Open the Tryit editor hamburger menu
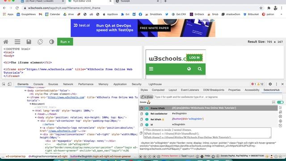 pos(17,42)
